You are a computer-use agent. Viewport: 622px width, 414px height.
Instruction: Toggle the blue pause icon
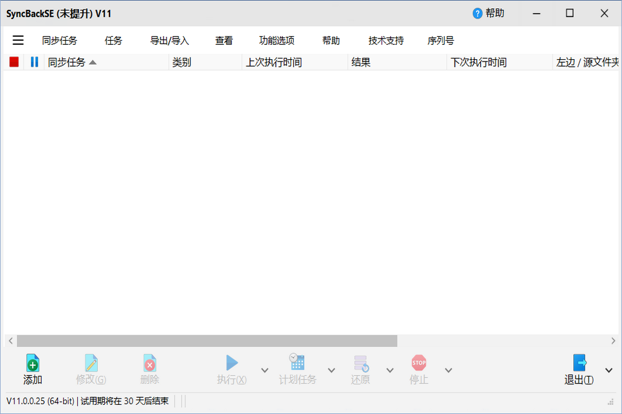(34, 62)
